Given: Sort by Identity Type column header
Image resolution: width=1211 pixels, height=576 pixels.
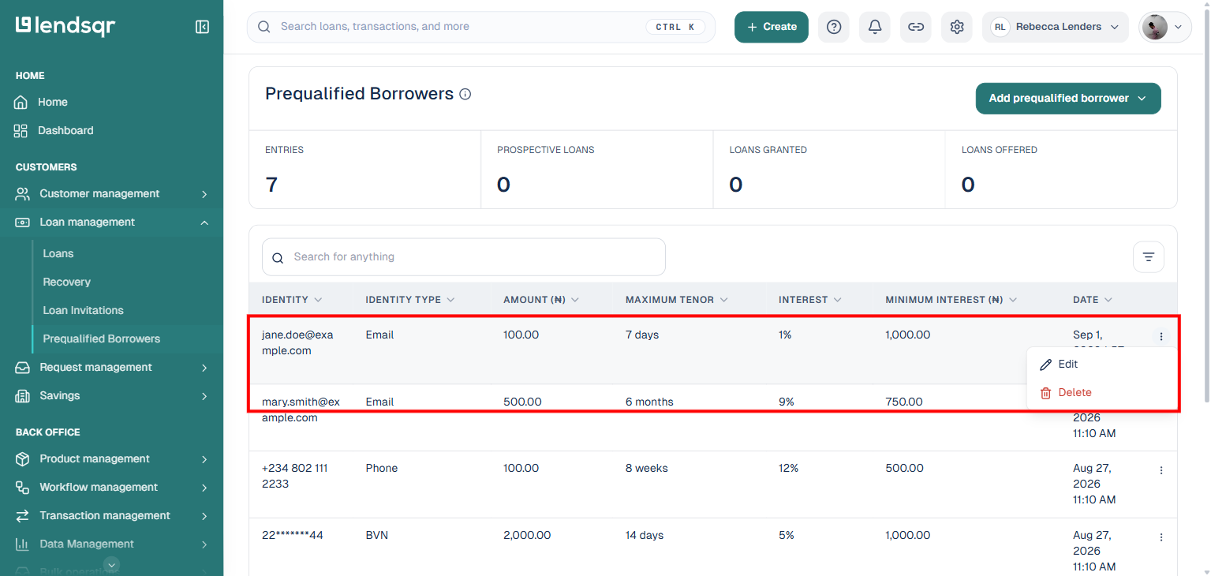Looking at the screenshot, I should tap(410, 300).
